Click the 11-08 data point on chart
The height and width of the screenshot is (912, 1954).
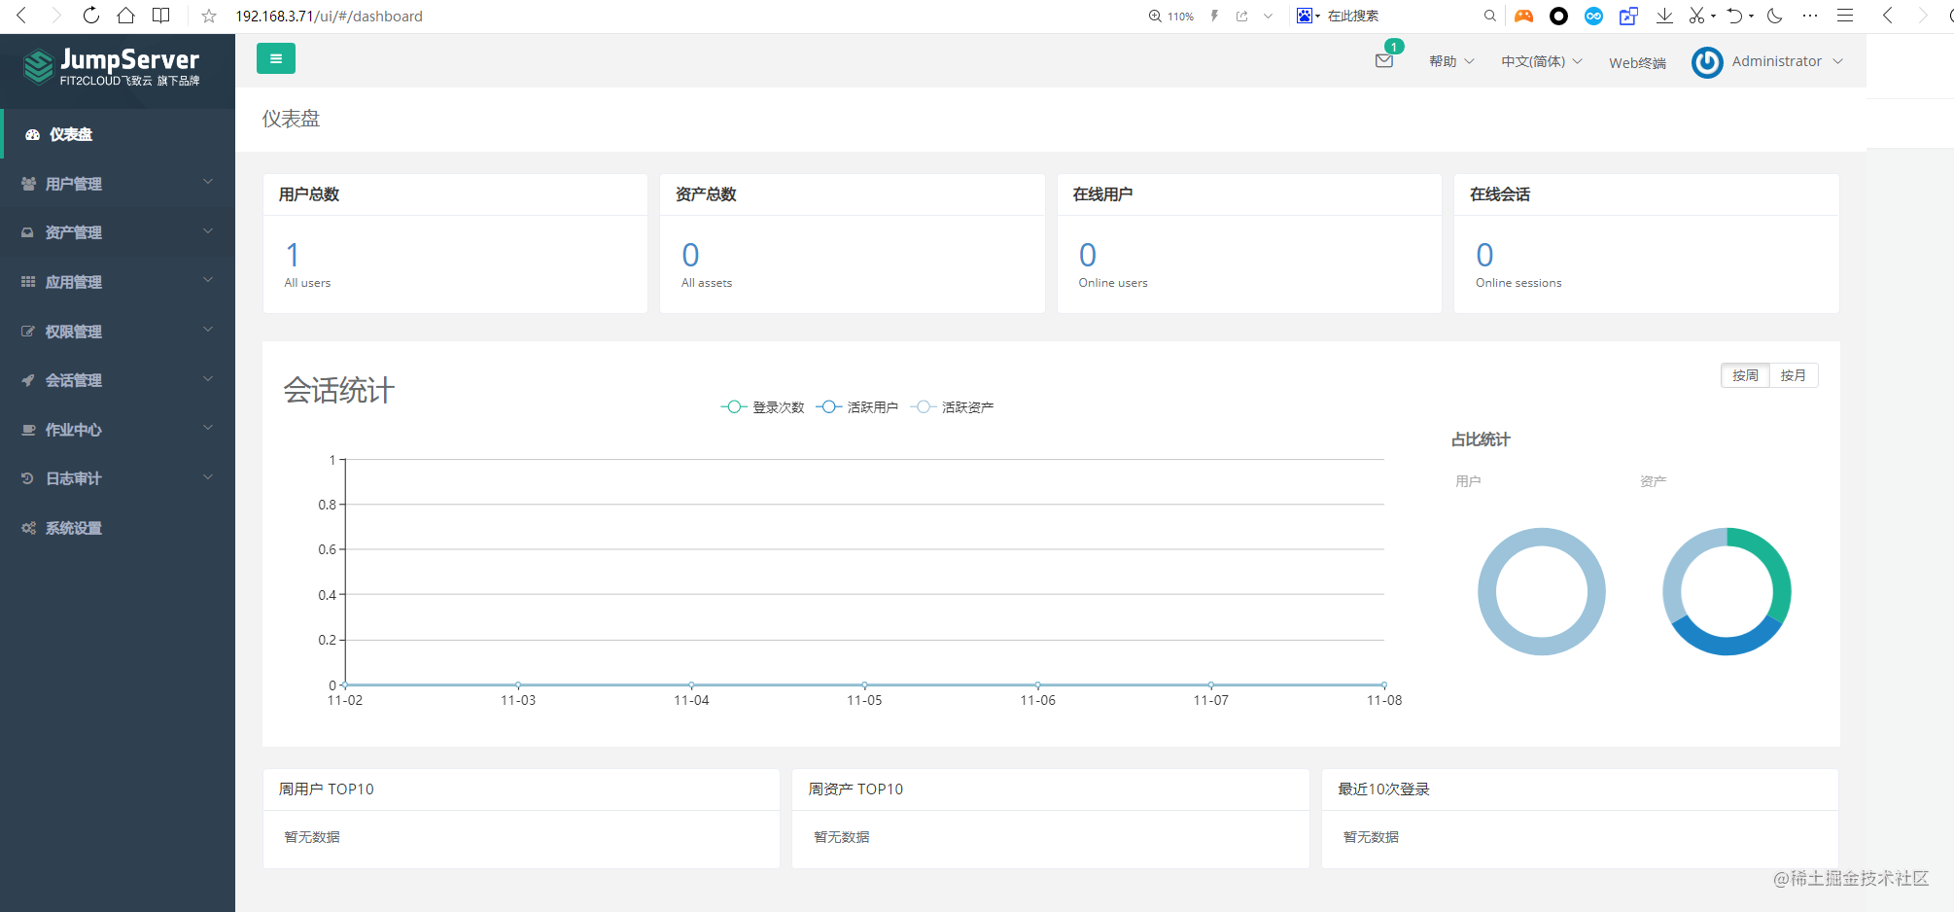tap(1384, 684)
